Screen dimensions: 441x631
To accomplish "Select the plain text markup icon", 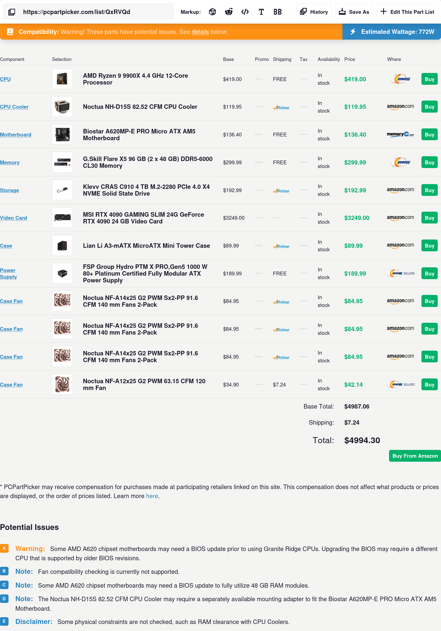I will (x=261, y=12).
